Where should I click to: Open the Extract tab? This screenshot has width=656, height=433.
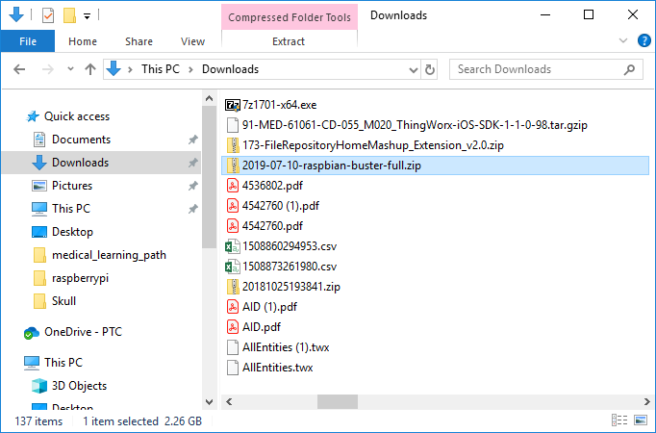pyautogui.click(x=289, y=41)
